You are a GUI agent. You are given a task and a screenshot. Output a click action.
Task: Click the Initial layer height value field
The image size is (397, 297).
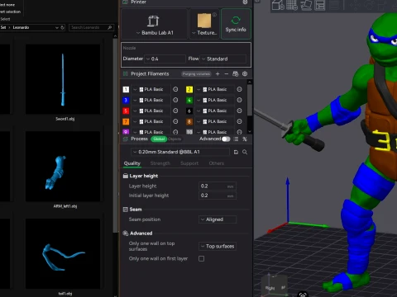coord(218,196)
